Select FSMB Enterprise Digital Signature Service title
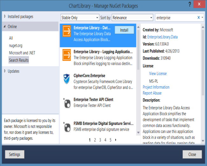Viewport: 207px width, 166px height. click(103, 123)
